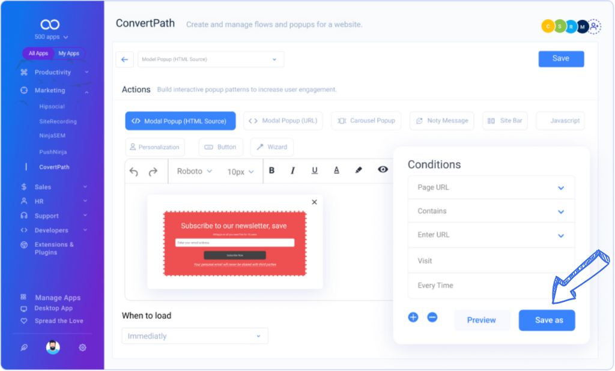Open the font color picker
This screenshot has height=371, width=615.
(336, 170)
